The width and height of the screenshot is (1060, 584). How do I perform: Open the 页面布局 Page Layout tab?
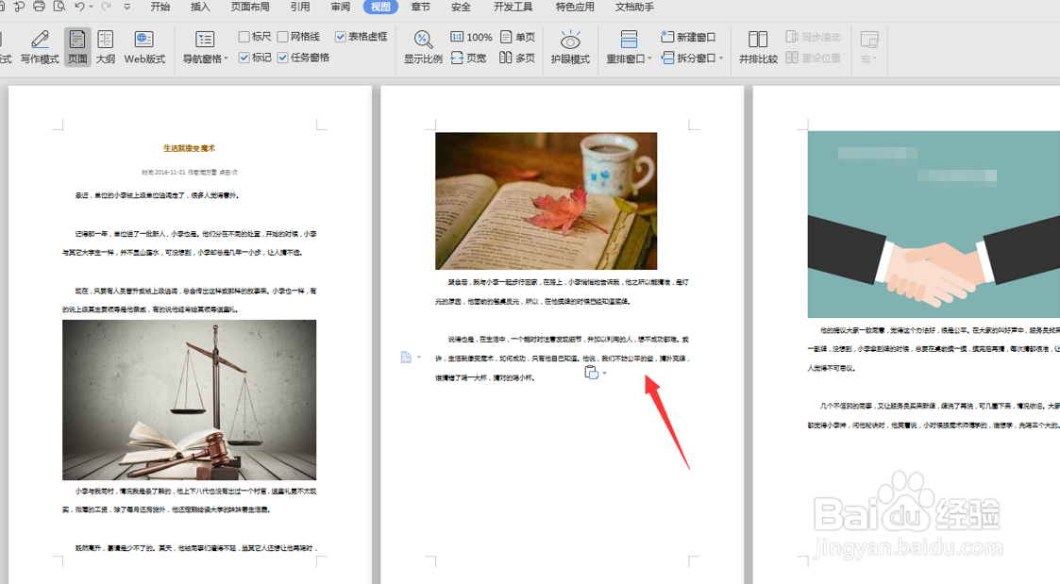tap(250, 7)
